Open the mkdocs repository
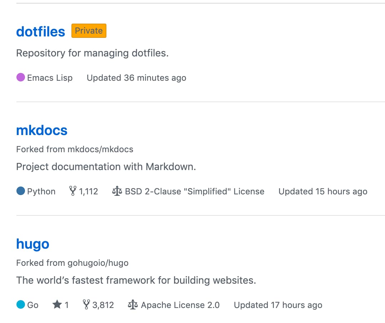Screen dimensions: 385x323 (x=41, y=130)
